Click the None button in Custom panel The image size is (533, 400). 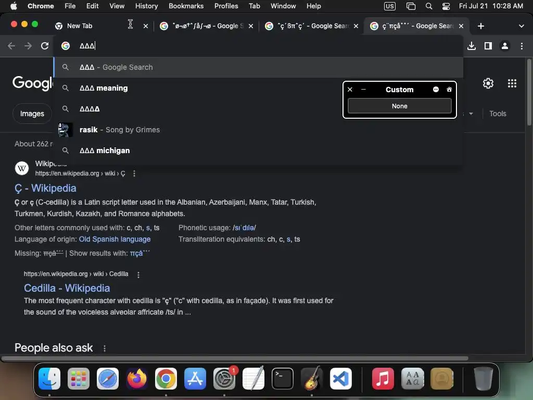[399, 106]
